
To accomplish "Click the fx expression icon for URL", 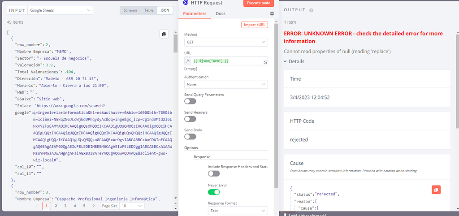I will pos(188,60).
